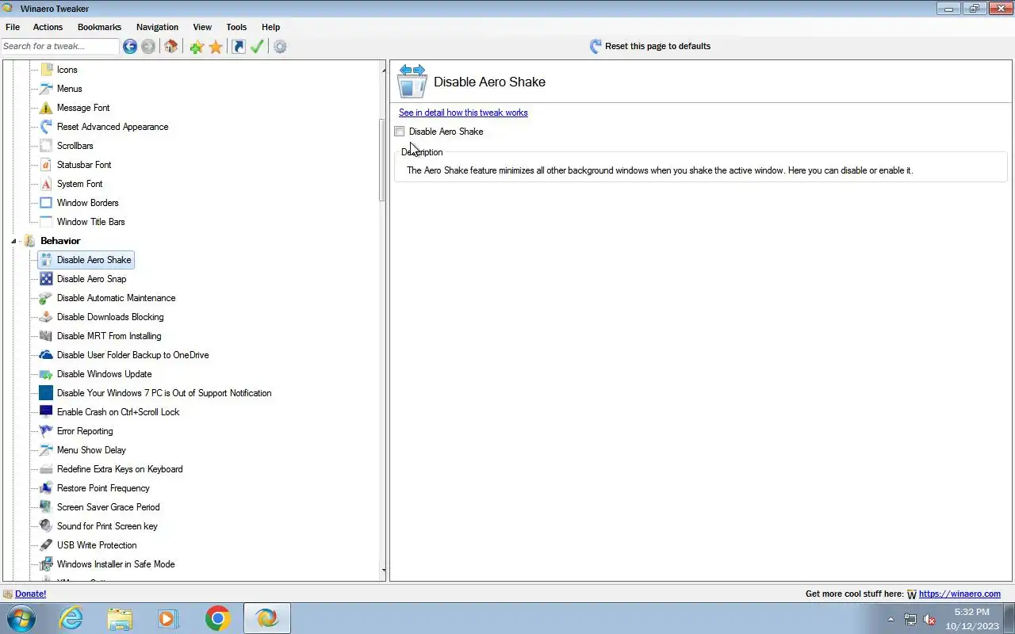Screen dimensions: 1015x634
Task: Select Disable MRT From Installing
Action: tap(109, 336)
